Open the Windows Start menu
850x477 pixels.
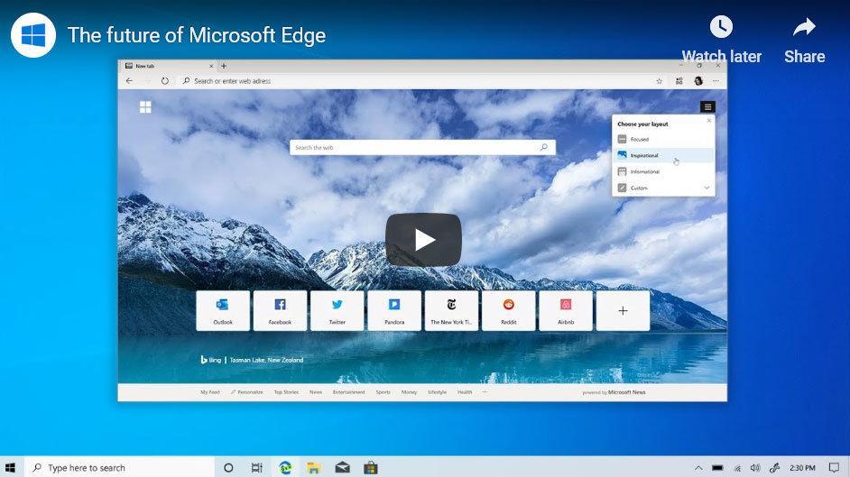click(10, 468)
